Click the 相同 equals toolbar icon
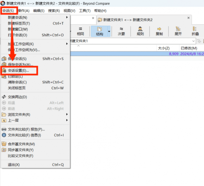The image size is (204, 186). (80, 29)
